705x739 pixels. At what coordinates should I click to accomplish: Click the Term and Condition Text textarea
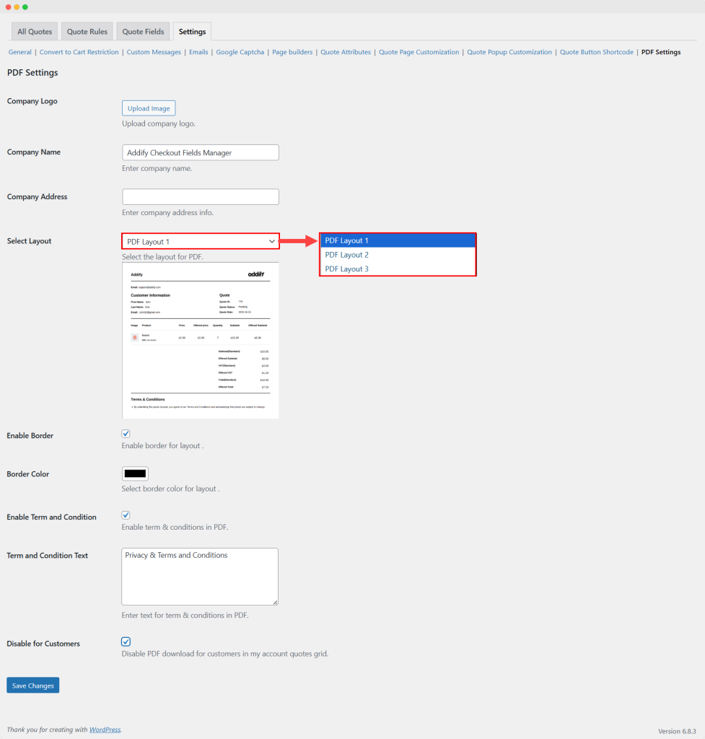199,576
